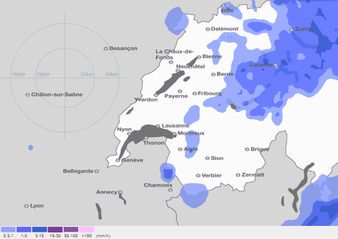This screenshot has width=338, height=239.
Task: Click the Zermatt label text
Action: click(253, 175)
